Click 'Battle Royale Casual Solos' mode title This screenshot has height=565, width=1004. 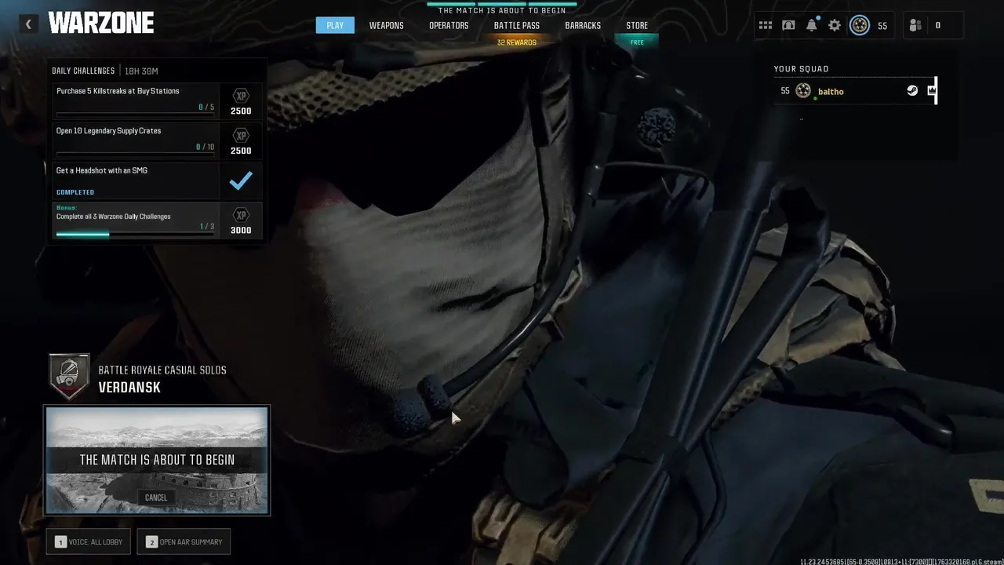pos(162,370)
